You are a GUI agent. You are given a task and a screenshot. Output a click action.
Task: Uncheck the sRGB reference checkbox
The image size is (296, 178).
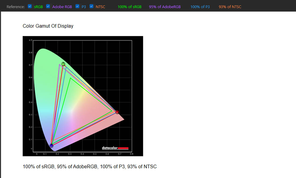[30, 6]
